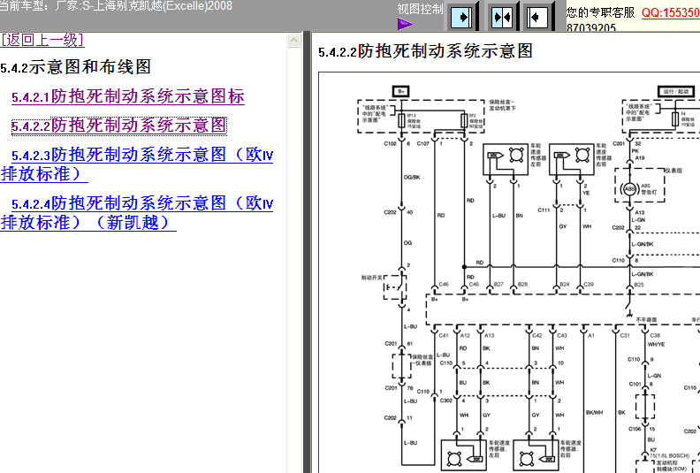This screenshot has width=700, height=473.
Task: Click the ABS warning lamp symbol
Action: click(x=629, y=188)
